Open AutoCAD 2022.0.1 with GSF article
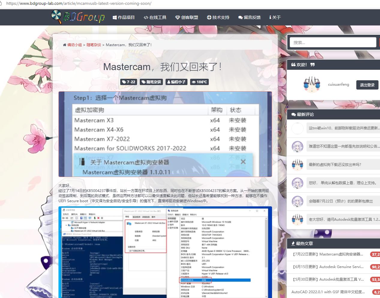 click(328, 292)
